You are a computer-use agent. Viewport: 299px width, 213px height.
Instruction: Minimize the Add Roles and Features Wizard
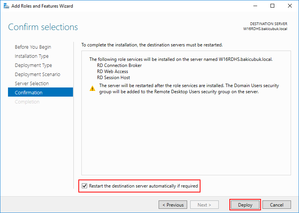(x=255, y=6)
